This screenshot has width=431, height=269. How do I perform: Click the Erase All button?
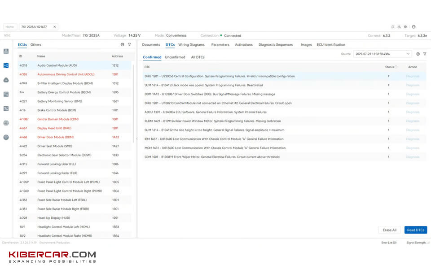pos(389,230)
